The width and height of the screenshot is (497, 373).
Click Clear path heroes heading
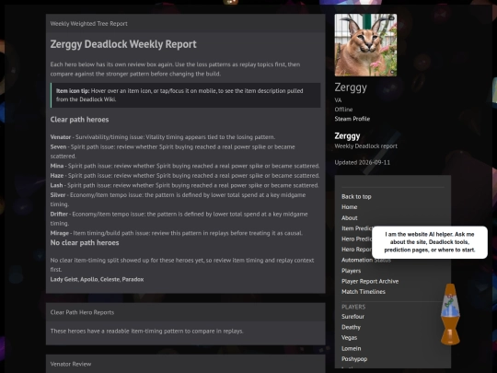pyautogui.click(x=79, y=120)
